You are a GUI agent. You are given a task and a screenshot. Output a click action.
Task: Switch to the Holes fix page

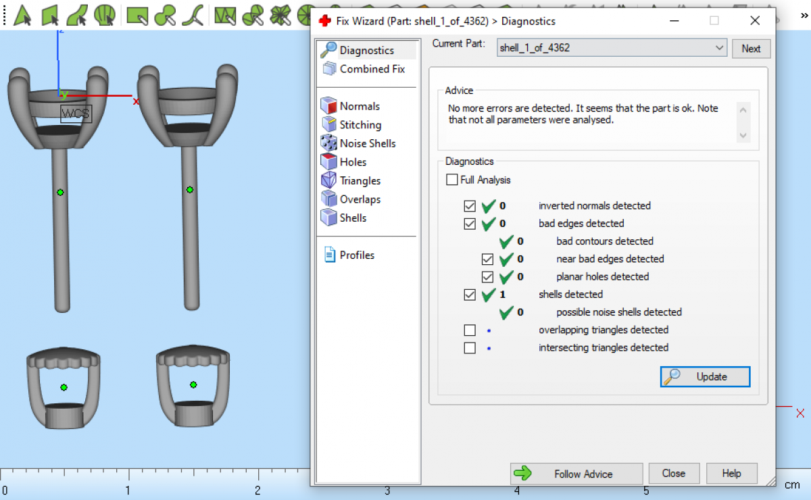[353, 162]
